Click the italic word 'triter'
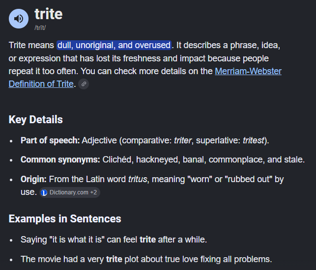The height and width of the screenshot is (270, 316). point(183,140)
